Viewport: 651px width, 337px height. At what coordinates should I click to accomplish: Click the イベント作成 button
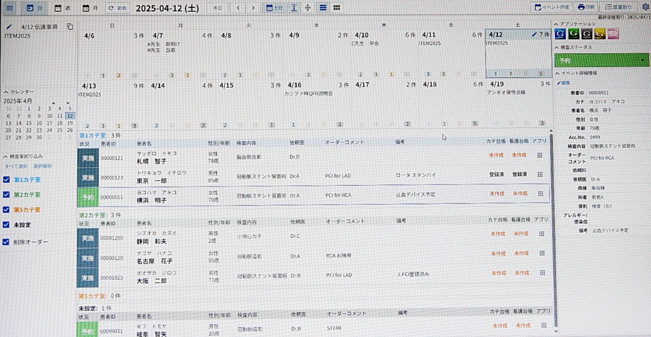(x=551, y=7)
